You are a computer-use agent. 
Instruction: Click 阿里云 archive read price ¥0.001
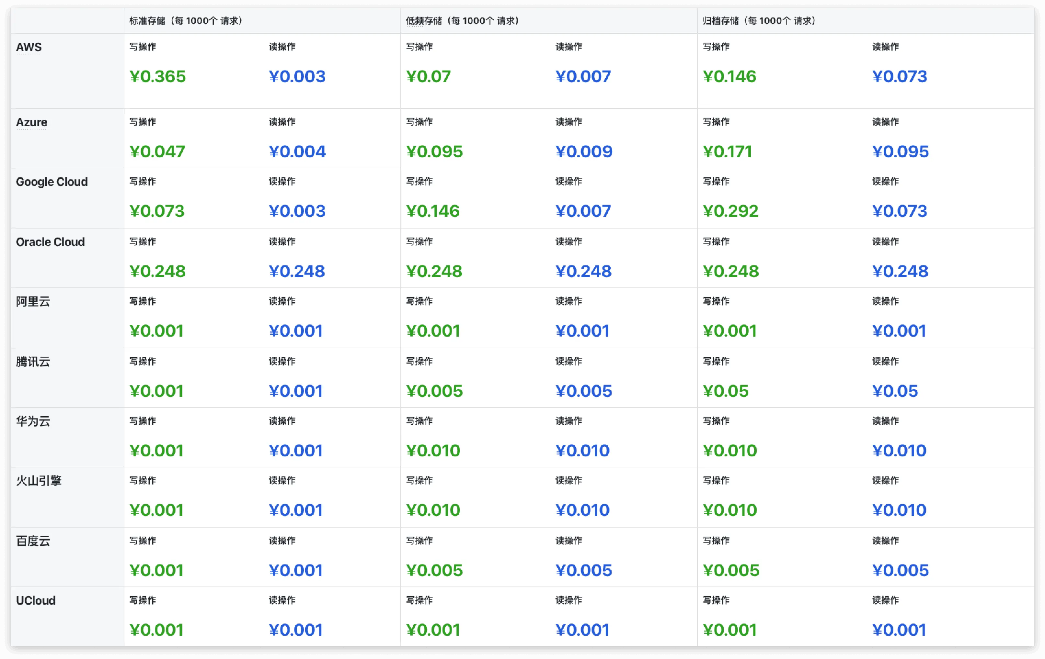point(899,331)
